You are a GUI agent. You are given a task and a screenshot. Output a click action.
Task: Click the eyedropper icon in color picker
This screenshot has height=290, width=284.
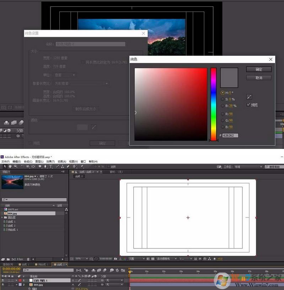[249, 97]
